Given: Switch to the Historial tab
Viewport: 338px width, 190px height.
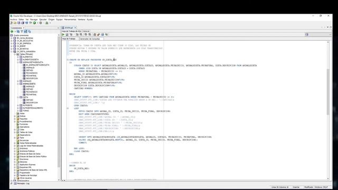Looking at the screenshot, I should click(x=86, y=31).
